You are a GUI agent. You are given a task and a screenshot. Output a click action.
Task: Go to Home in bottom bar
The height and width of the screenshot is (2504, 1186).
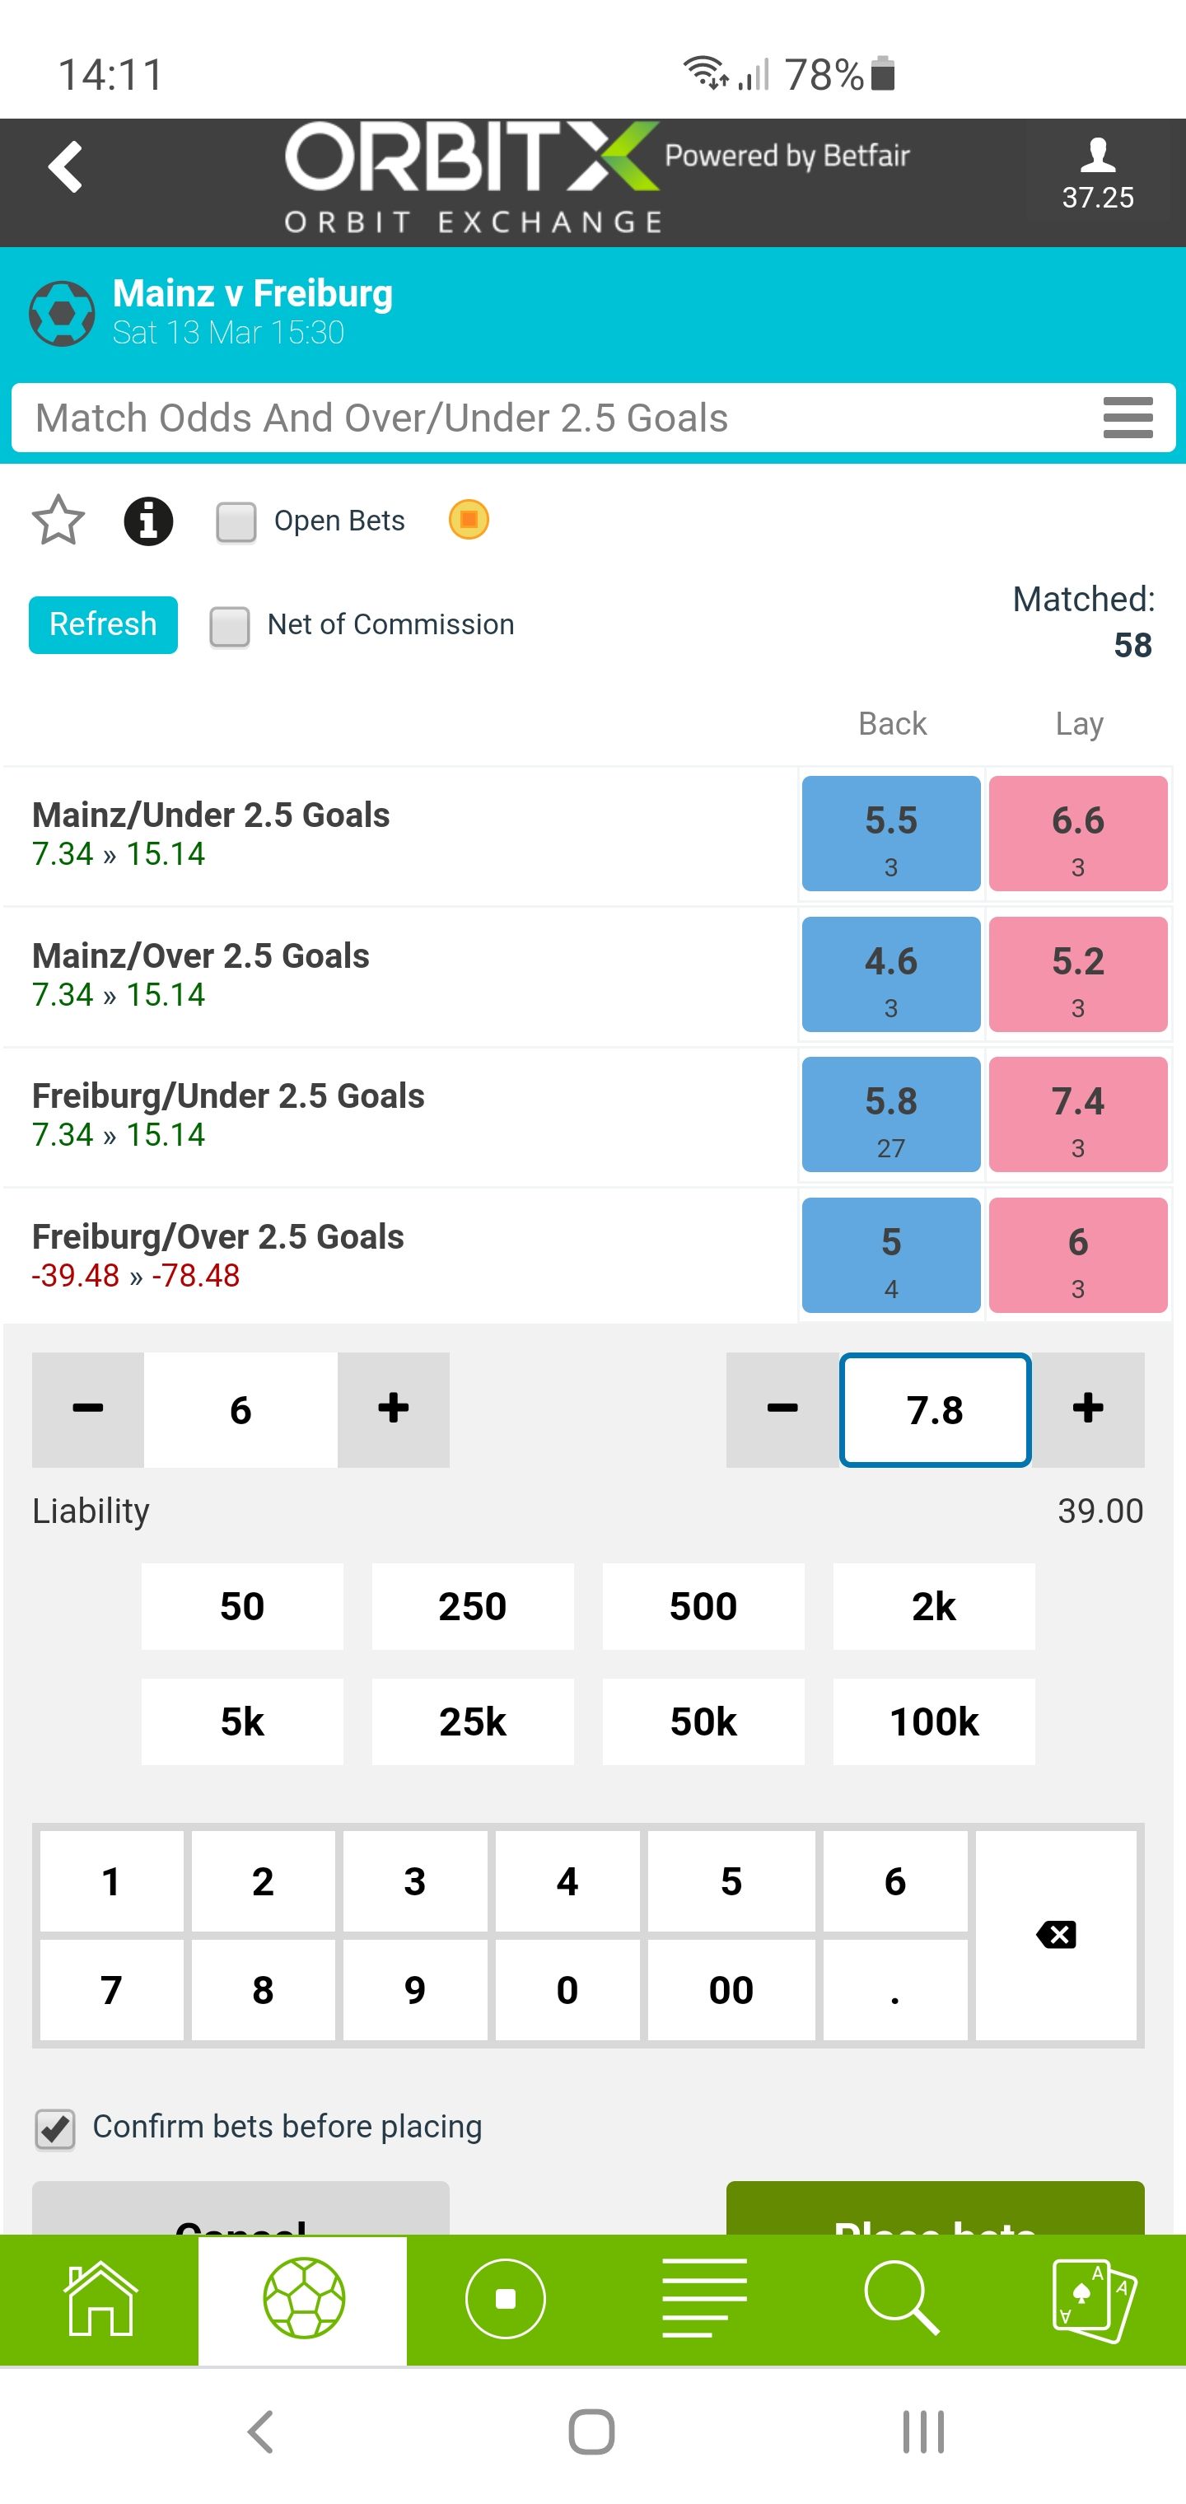[x=99, y=2299]
